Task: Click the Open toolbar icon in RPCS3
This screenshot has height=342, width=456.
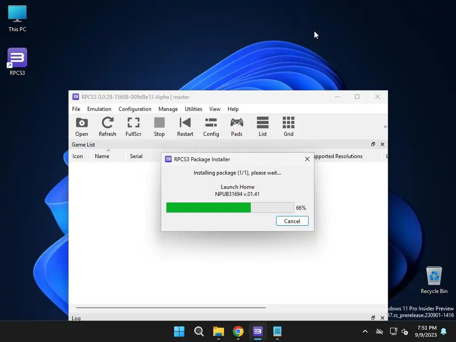Action: [82, 126]
